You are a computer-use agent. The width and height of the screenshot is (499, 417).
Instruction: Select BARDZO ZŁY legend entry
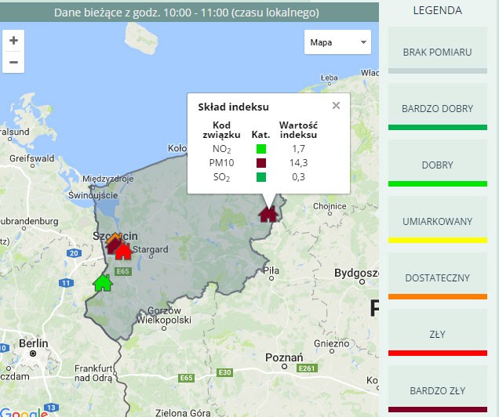(x=437, y=390)
